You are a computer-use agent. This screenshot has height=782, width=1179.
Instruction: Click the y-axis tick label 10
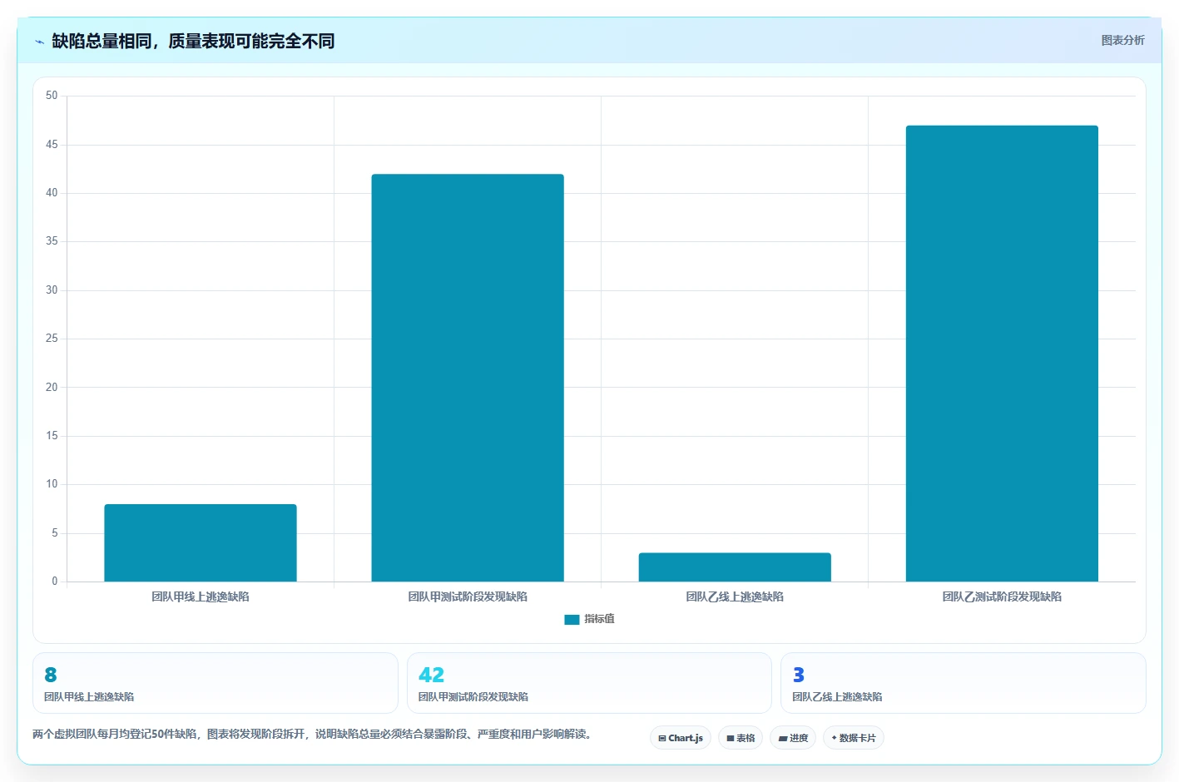52,484
